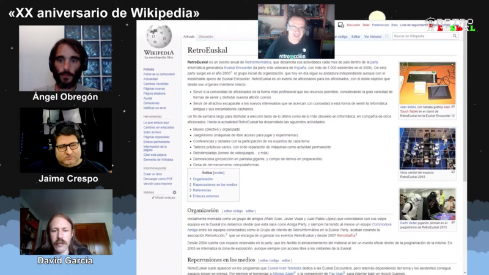Open Darth Vader pinball photo thumbnail

point(427,204)
